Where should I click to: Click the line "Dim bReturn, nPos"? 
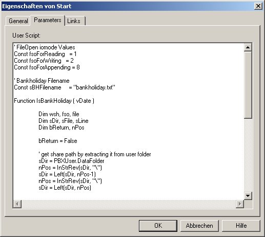point(62,127)
